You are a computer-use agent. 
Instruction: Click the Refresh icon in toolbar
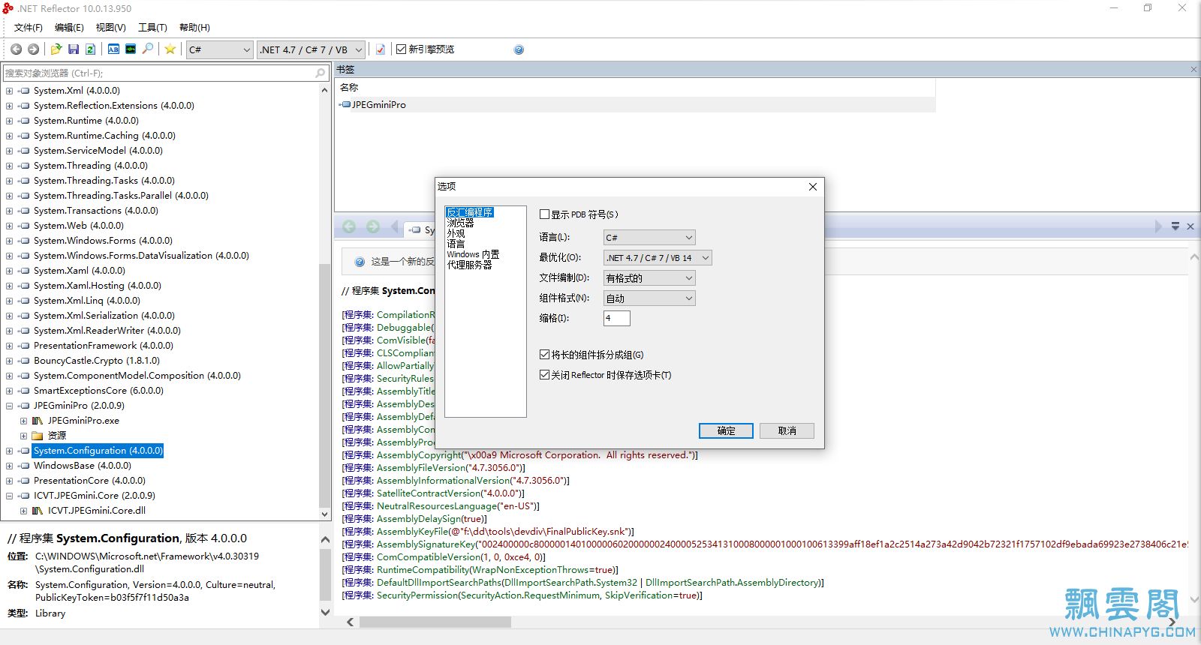(x=90, y=49)
